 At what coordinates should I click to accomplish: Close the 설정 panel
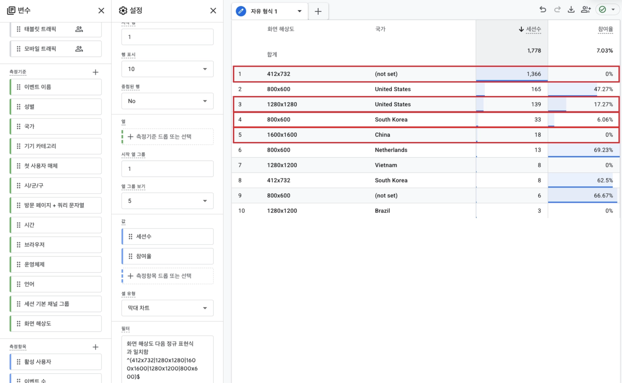click(x=213, y=10)
